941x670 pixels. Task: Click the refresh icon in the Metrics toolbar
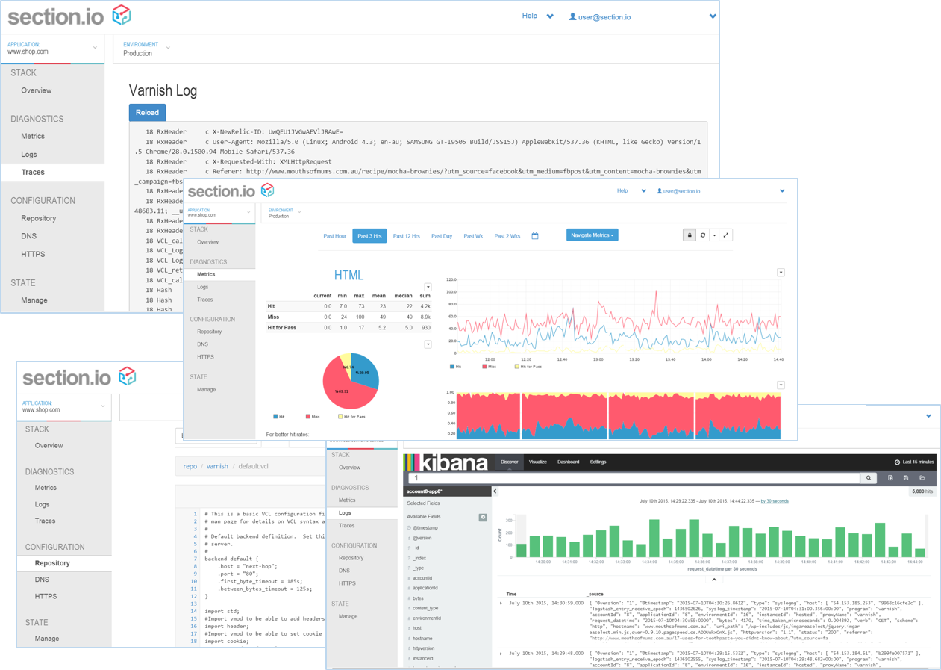click(702, 235)
